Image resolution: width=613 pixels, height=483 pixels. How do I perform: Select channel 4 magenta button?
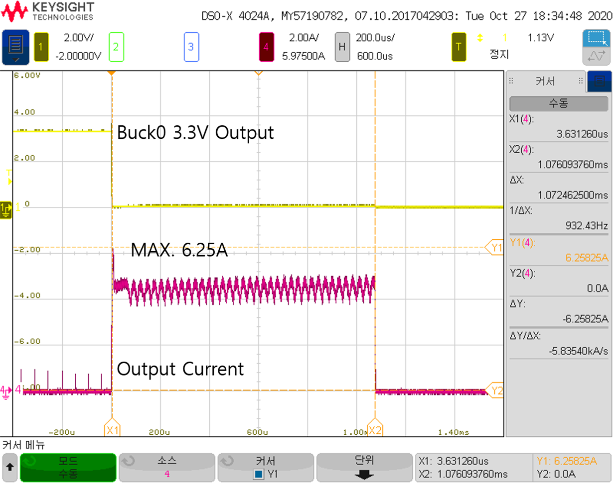tap(266, 47)
